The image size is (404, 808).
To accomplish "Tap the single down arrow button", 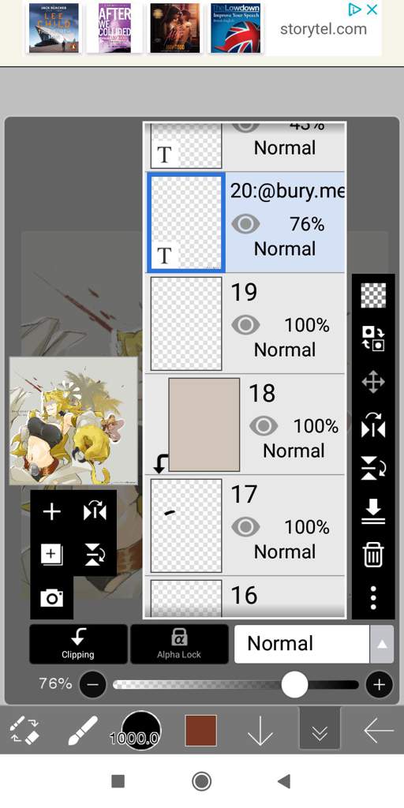I will (260, 730).
